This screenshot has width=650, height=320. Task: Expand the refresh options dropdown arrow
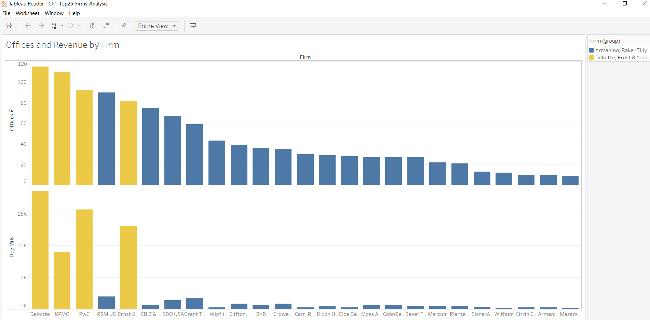pyautogui.click(x=79, y=26)
